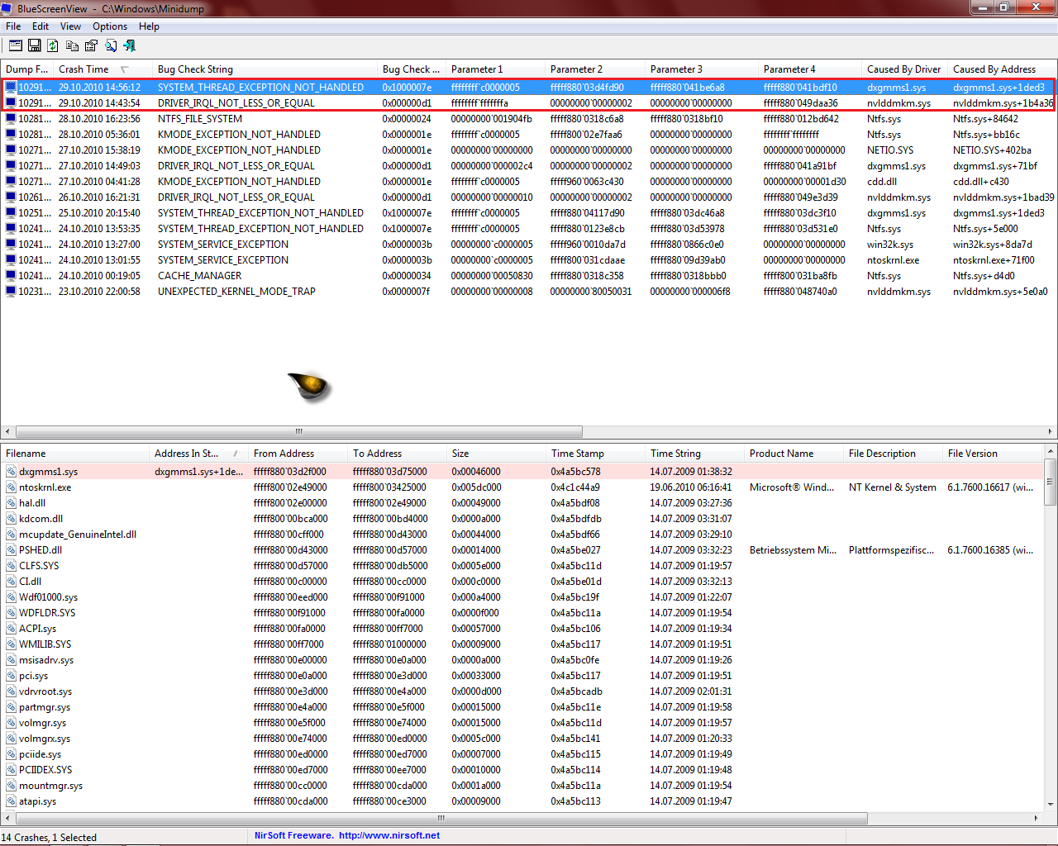Image resolution: width=1058 pixels, height=846 pixels.
Task: Click the file icon next to ntoskrnl.exe
Action: coord(12,487)
